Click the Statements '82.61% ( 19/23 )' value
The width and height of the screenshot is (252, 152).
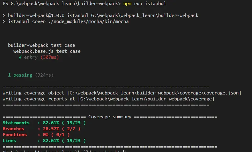point(64,123)
